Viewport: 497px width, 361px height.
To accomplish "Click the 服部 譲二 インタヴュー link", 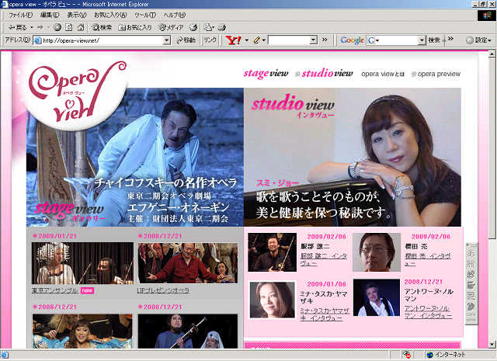I will (x=324, y=259).
